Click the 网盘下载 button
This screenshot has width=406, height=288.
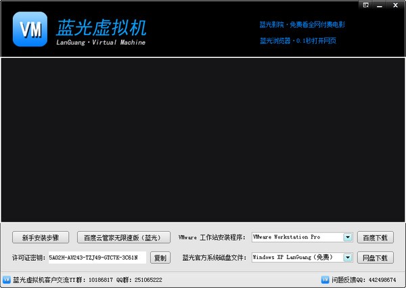tap(376, 258)
